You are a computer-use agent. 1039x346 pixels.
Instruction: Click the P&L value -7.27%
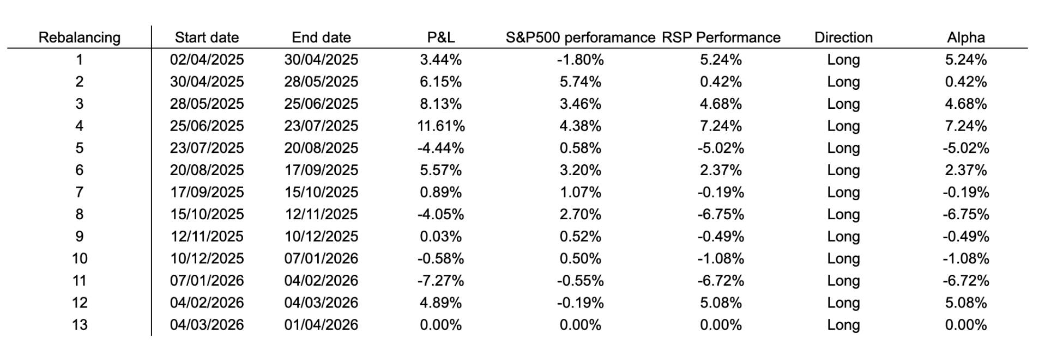point(440,281)
